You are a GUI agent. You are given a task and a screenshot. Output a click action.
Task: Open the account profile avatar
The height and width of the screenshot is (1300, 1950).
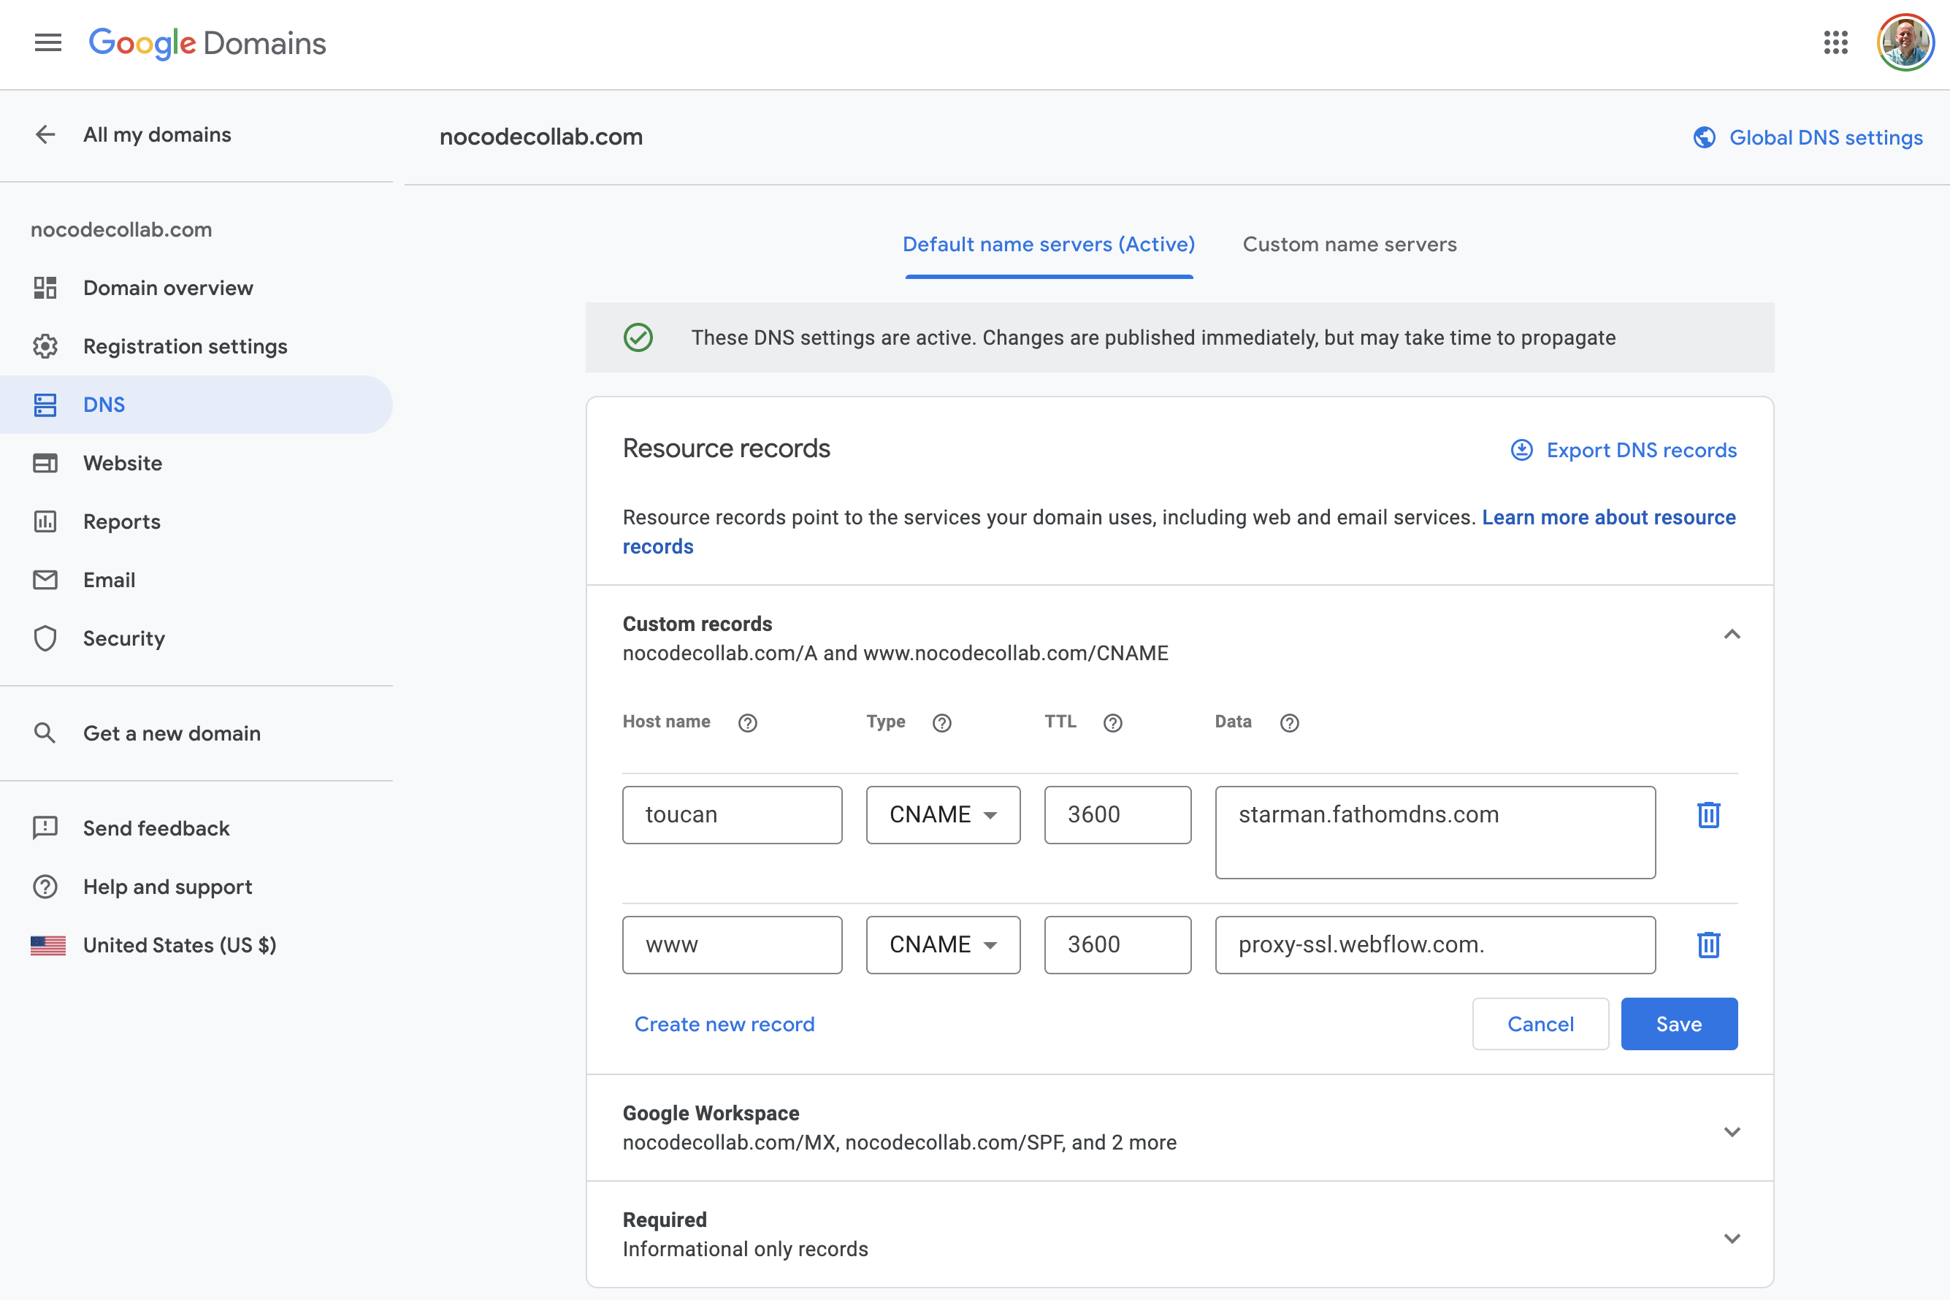click(1905, 42)
